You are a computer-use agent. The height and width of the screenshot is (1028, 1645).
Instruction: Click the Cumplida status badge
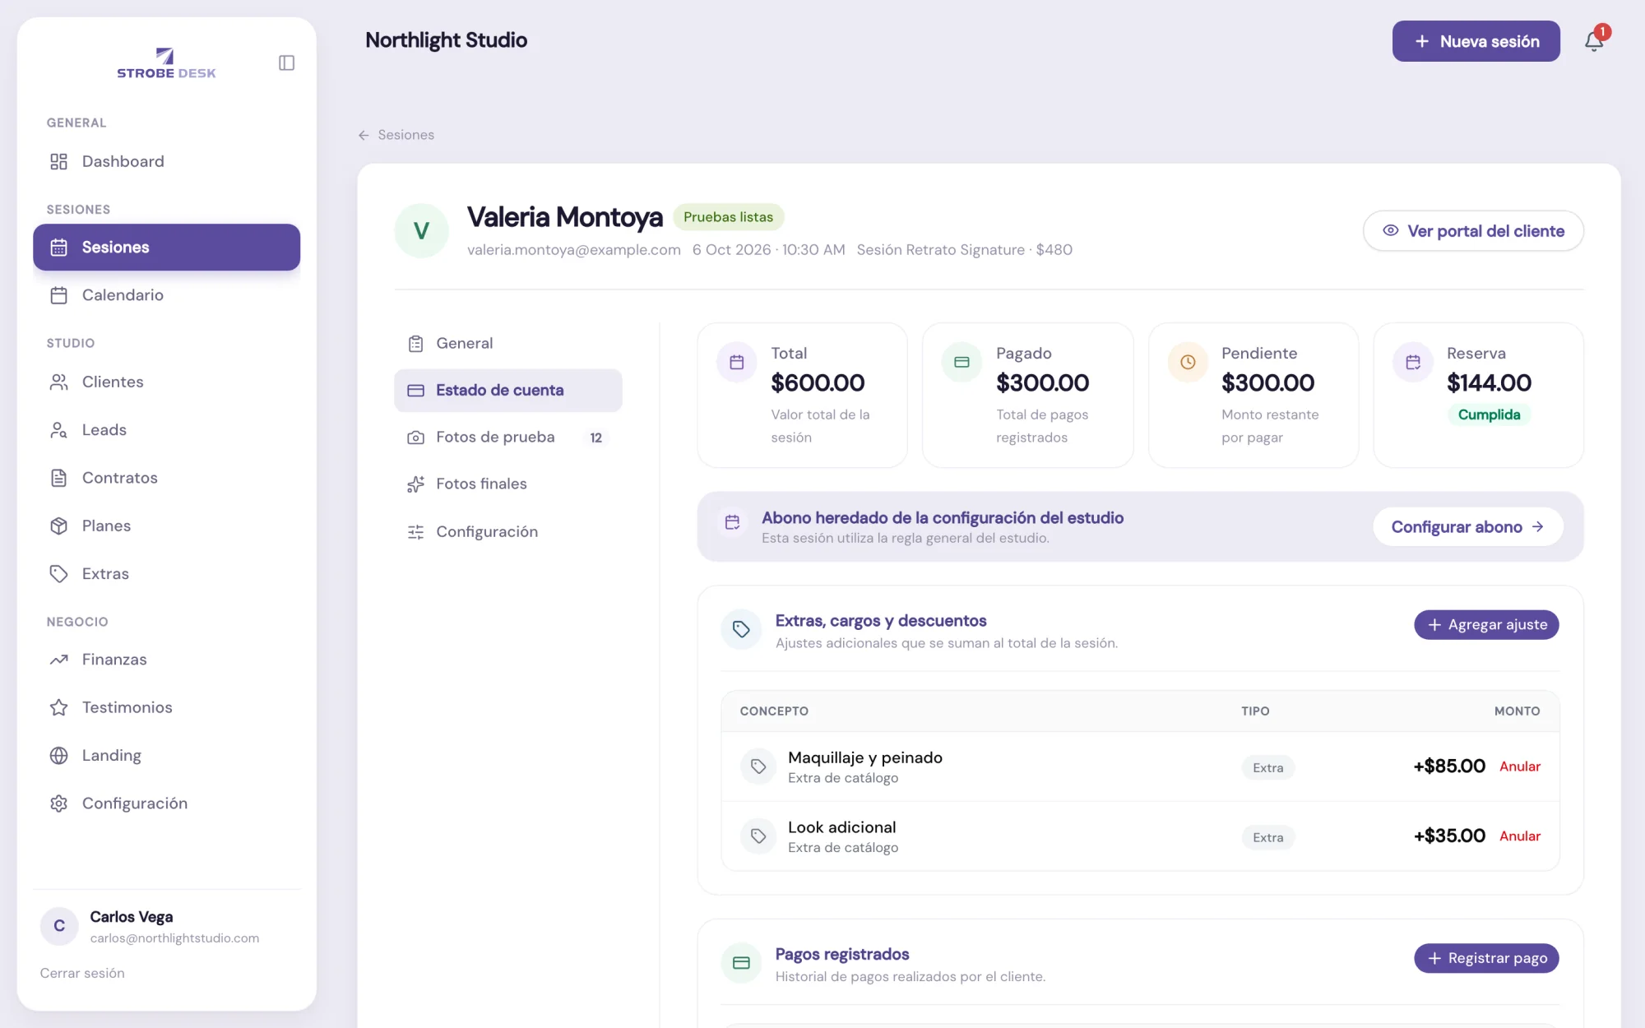coord(1489,414)
